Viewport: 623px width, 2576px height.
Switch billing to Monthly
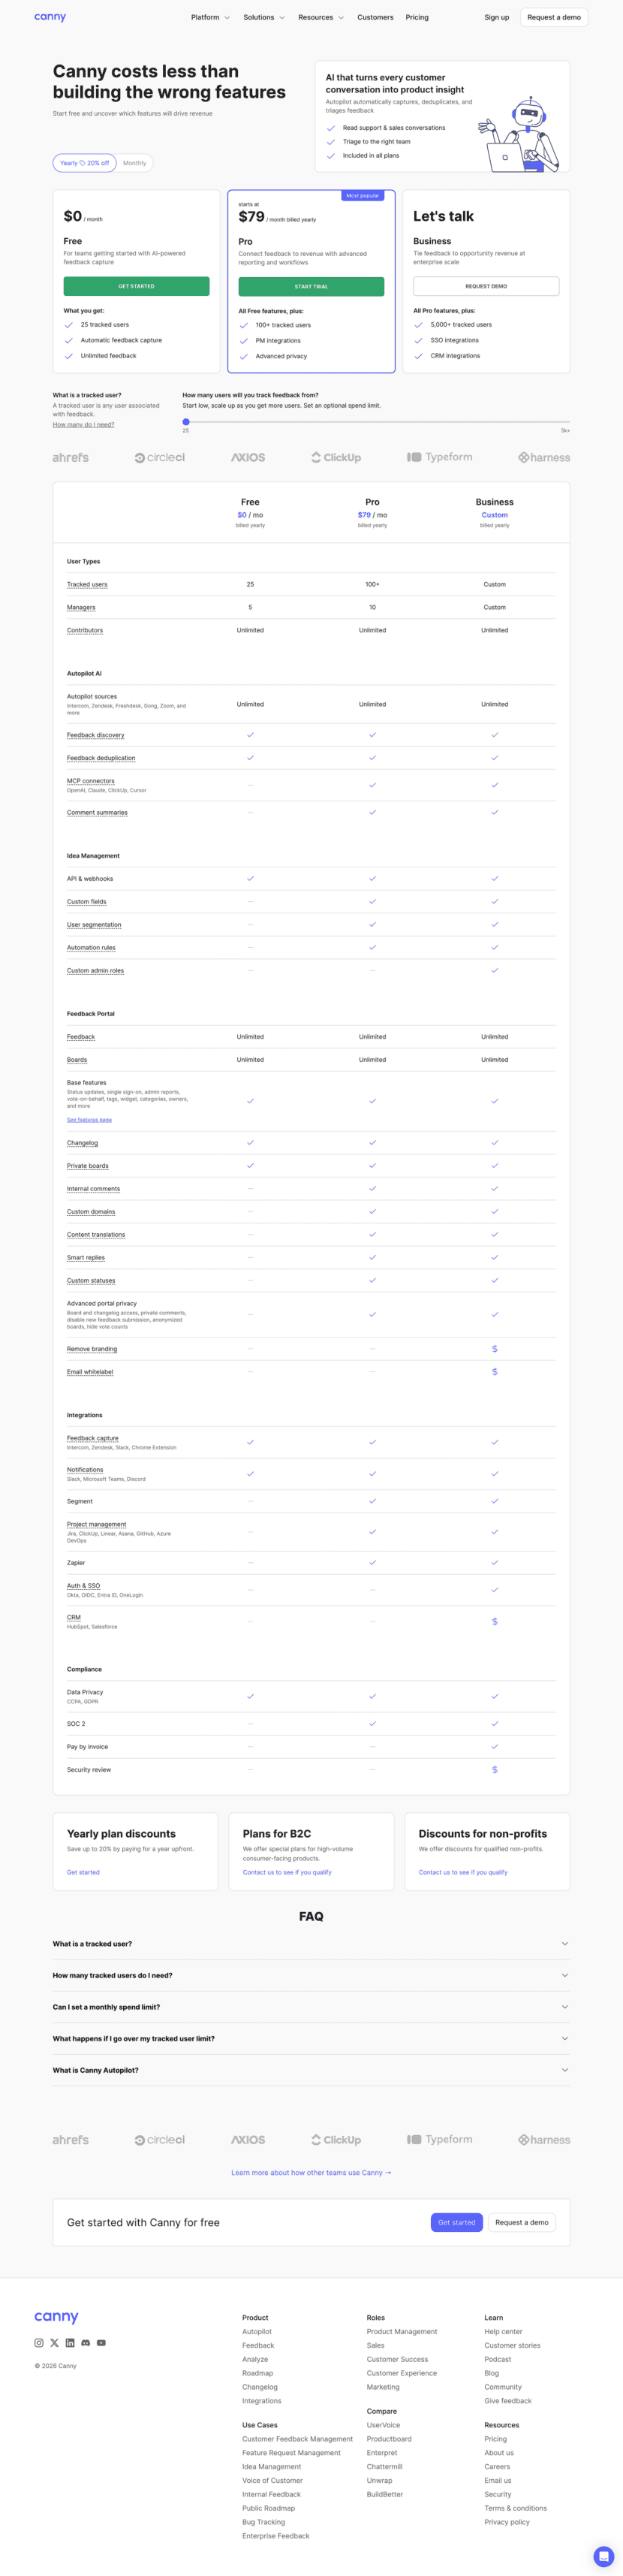tap(134, 163)
